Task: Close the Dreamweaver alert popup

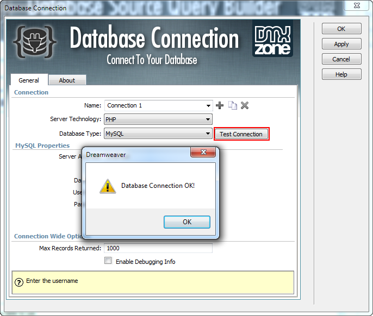Action: pos(203,152)
